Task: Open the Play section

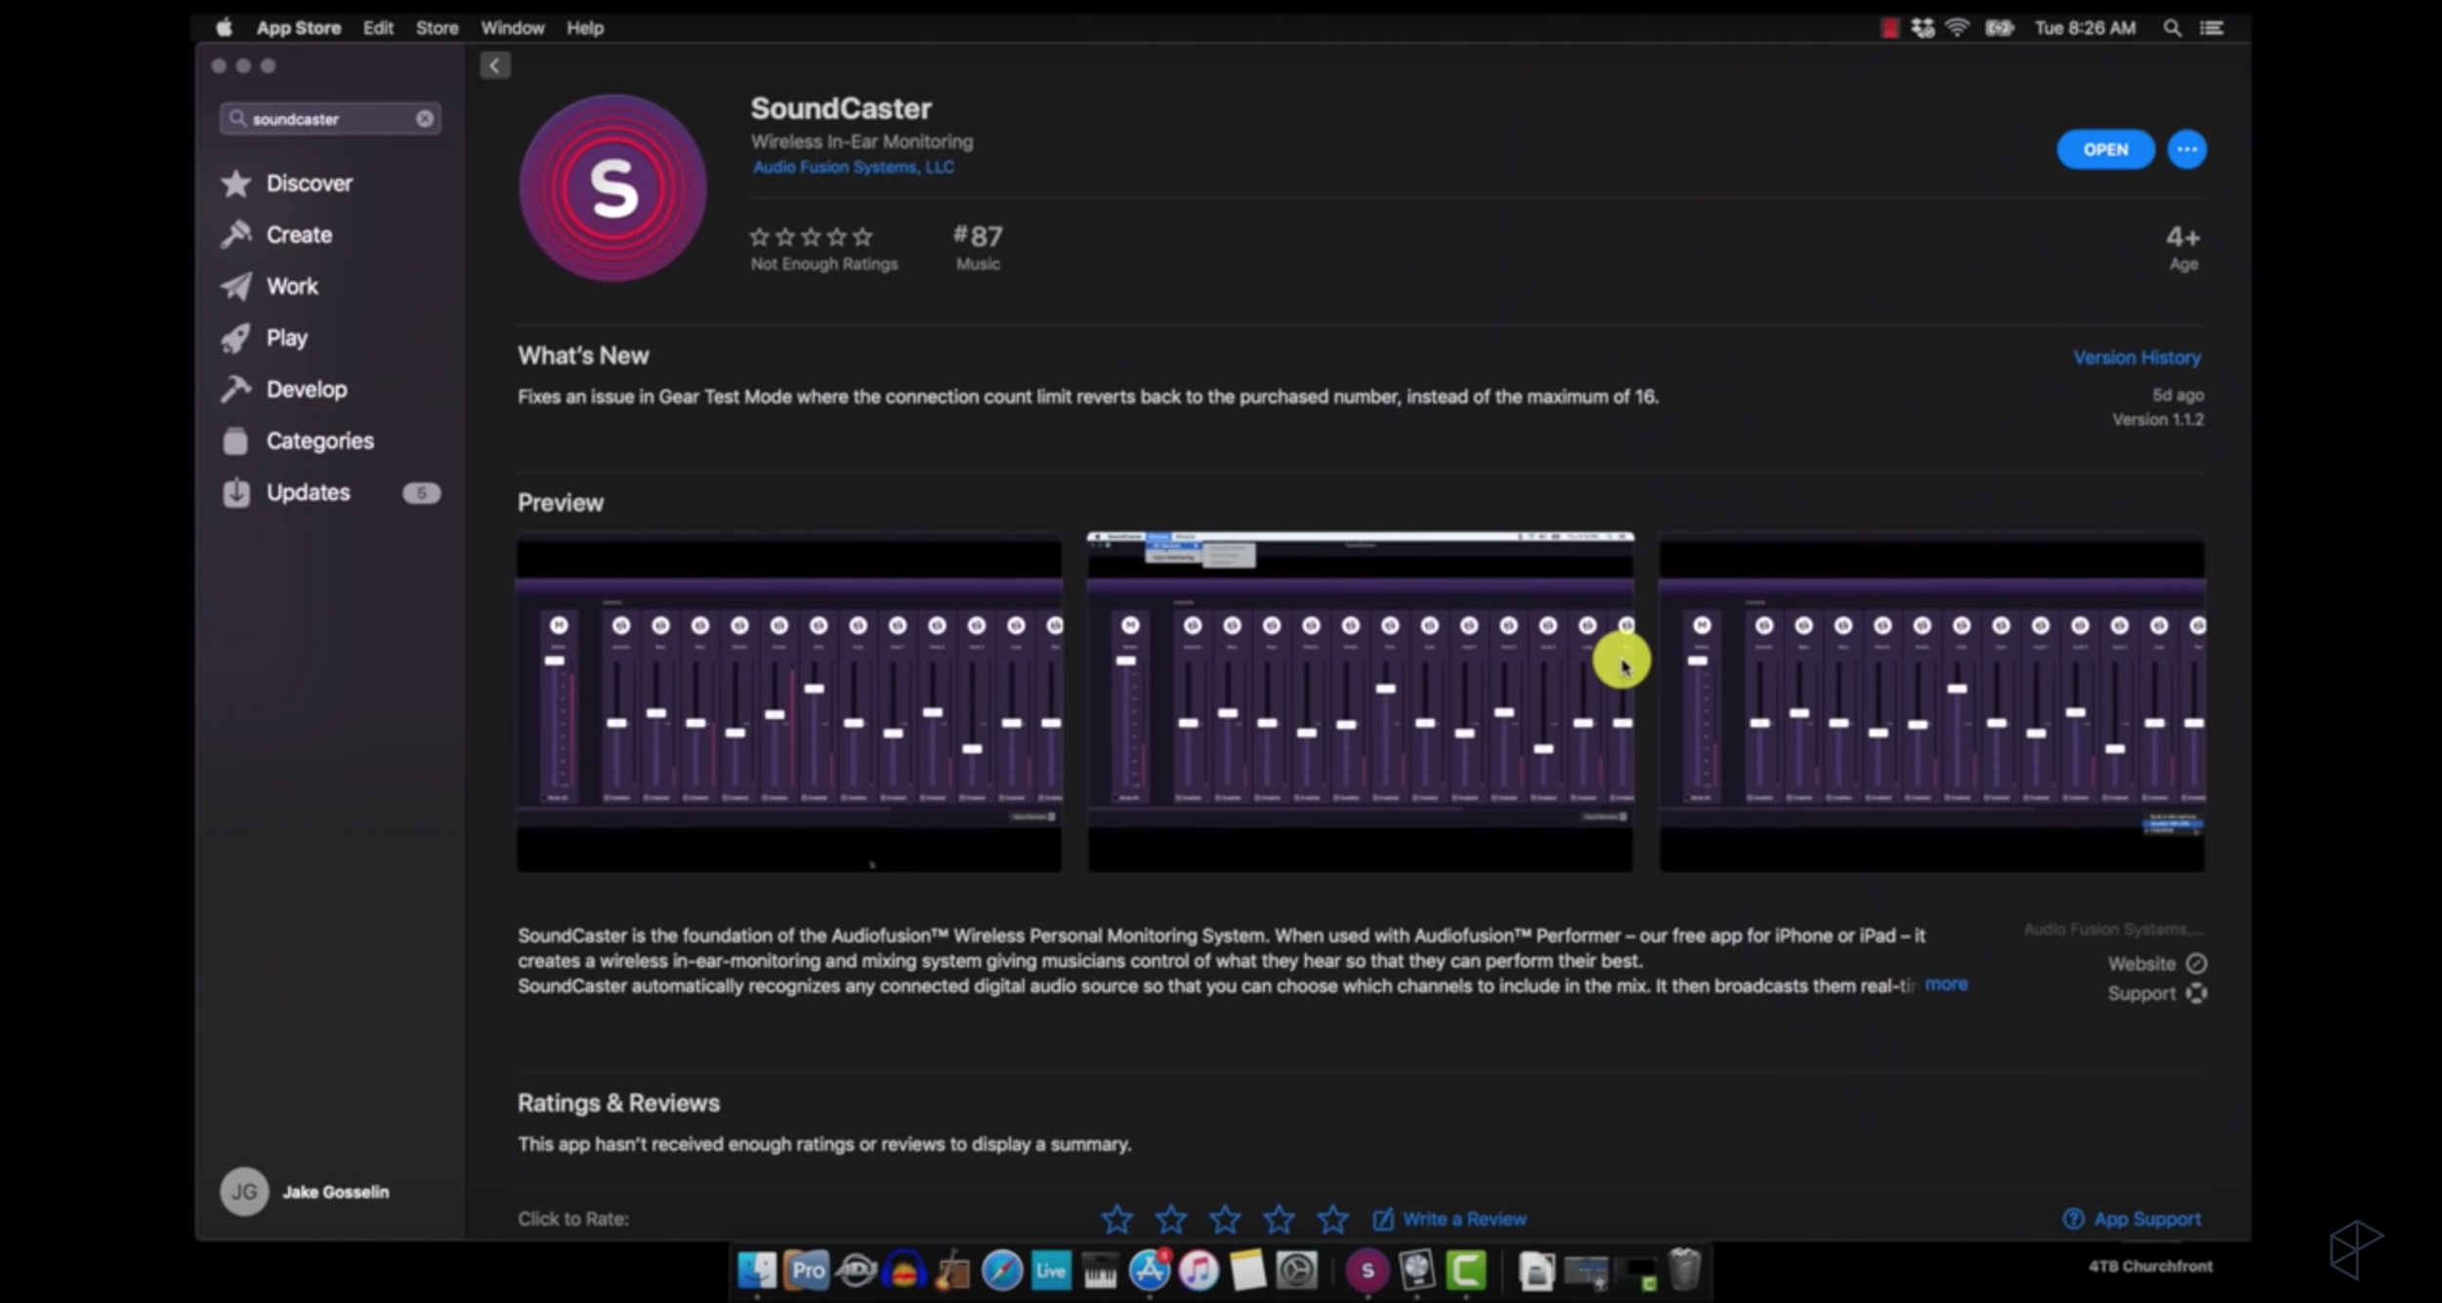Action: click(265, 338)
